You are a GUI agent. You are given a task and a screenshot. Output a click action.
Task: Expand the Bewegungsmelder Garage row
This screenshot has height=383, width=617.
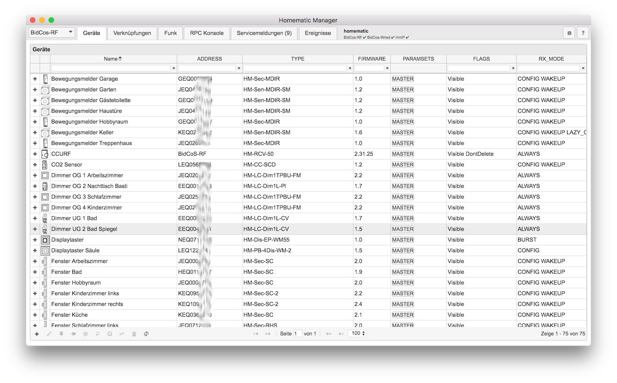(x=35, y=79)
